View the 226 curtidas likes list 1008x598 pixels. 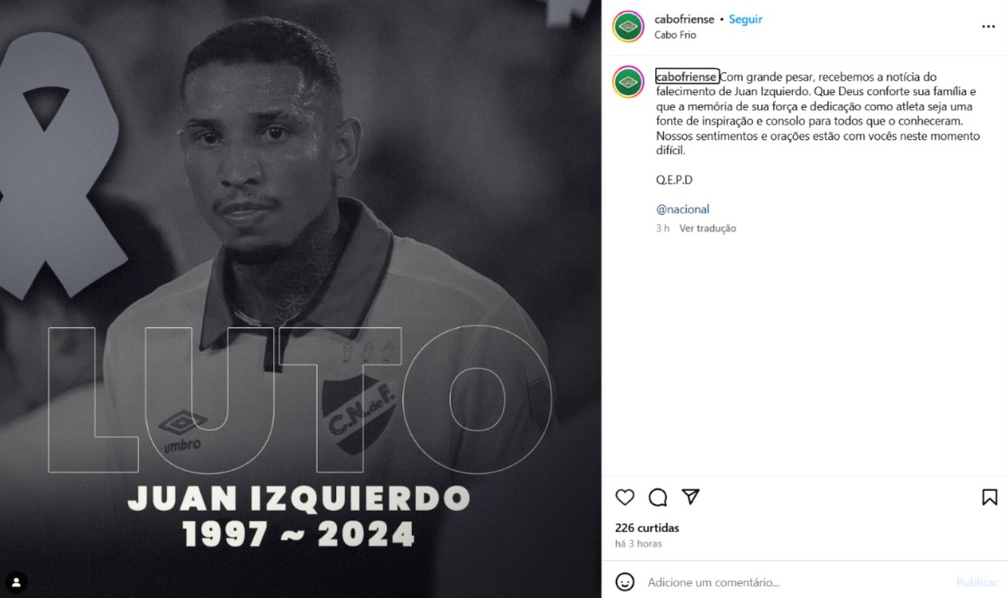[647, 528]
